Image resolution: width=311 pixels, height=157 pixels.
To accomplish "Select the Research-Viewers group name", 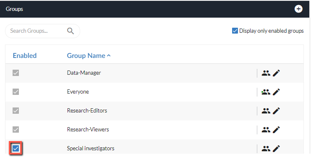I will coord(88,129).
